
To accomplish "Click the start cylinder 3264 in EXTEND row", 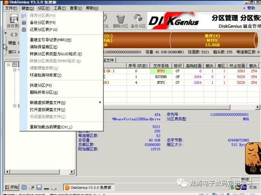I will [x=194, y=77].
